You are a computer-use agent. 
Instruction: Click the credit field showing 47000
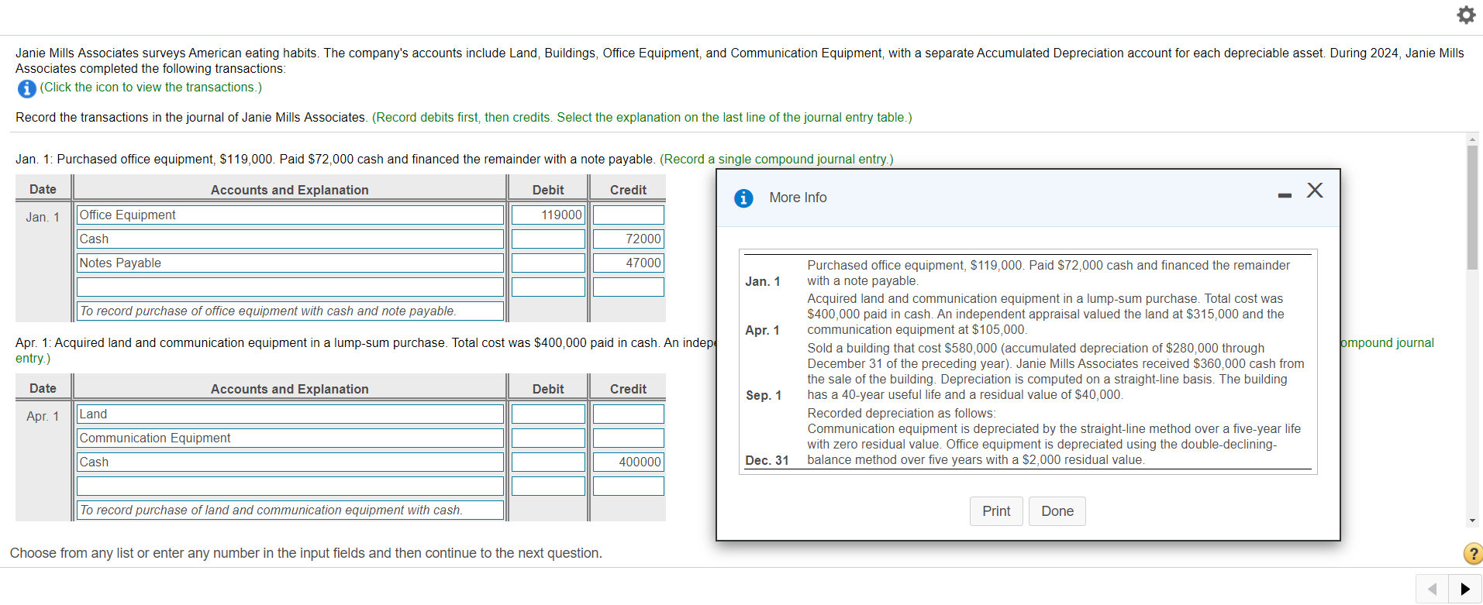629,263
